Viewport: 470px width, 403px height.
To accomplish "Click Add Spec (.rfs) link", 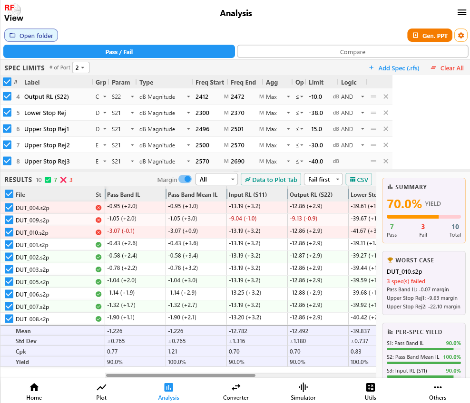I will [x=394, y=68].
